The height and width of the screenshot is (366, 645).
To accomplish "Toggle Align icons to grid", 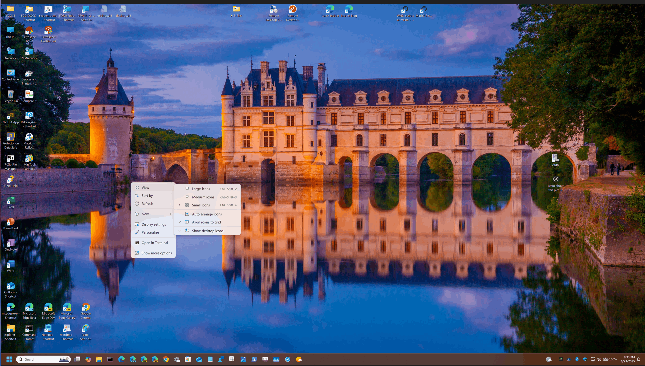I will tap(208, 222).
